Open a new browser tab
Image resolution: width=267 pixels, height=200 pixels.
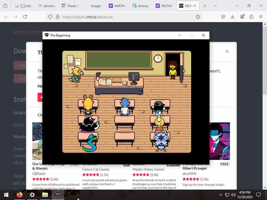click(x=205, y=6)
